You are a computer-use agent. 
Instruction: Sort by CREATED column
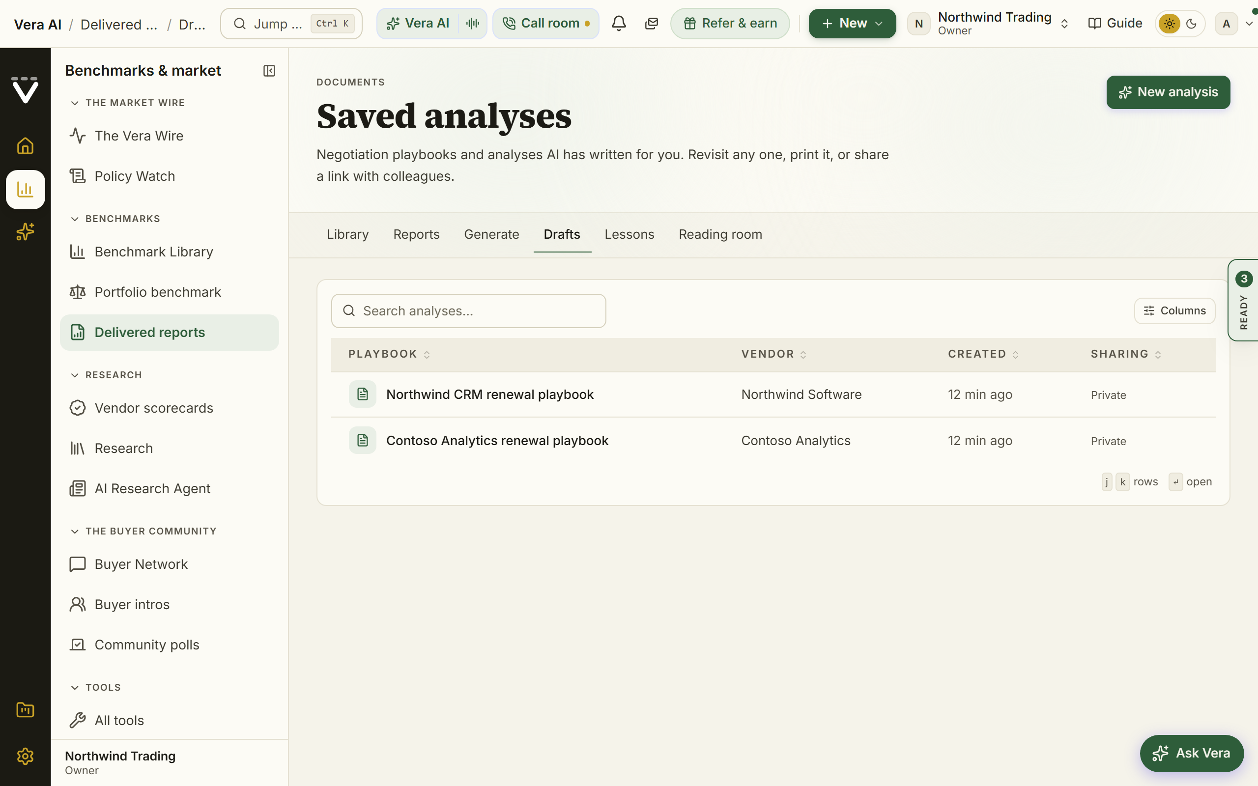click(983, 354)
